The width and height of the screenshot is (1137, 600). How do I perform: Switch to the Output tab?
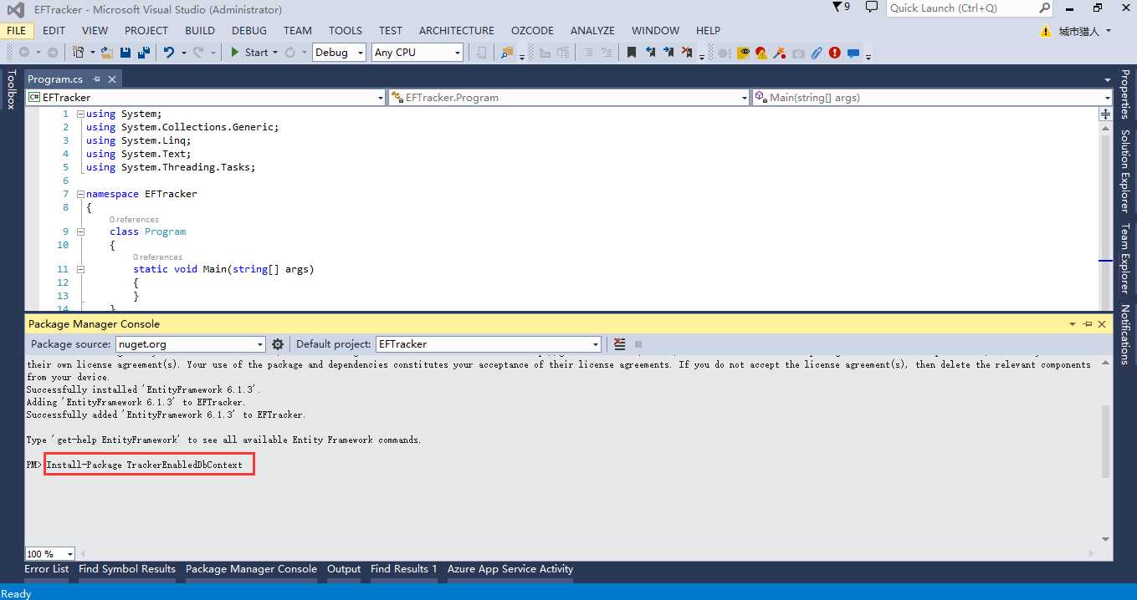coord(344,569)
